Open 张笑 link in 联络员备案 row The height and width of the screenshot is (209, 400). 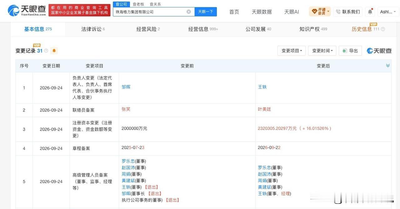click(x=126, y=109)
